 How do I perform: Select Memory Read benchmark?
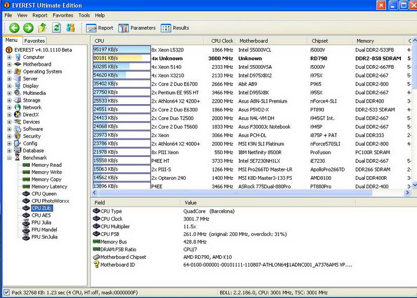point(46,165)
